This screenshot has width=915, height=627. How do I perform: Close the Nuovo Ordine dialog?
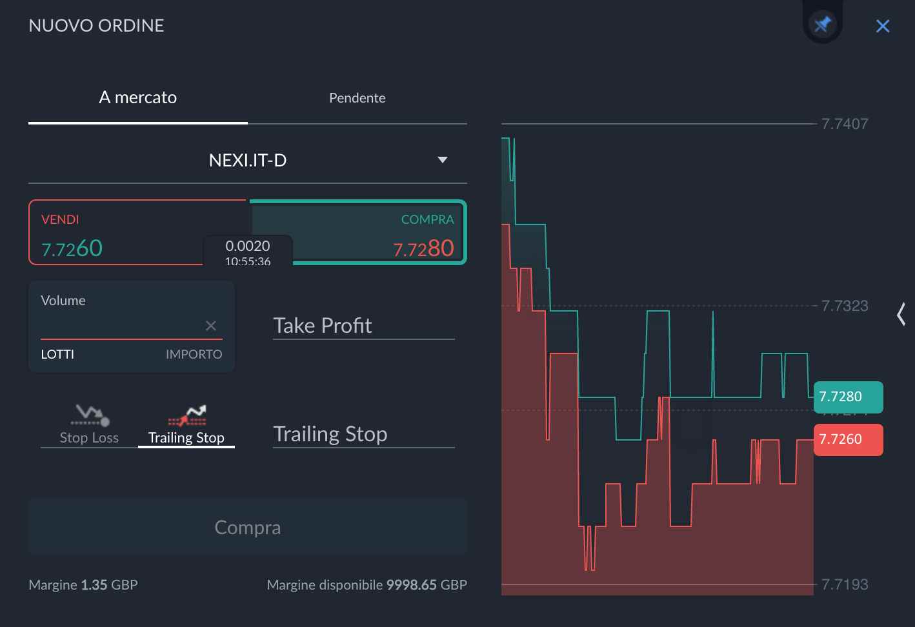[882, 26]
